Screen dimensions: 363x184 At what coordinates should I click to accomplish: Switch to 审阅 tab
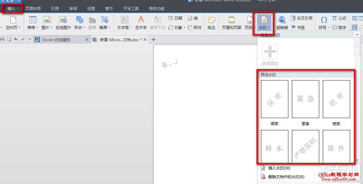click(73, 9)
